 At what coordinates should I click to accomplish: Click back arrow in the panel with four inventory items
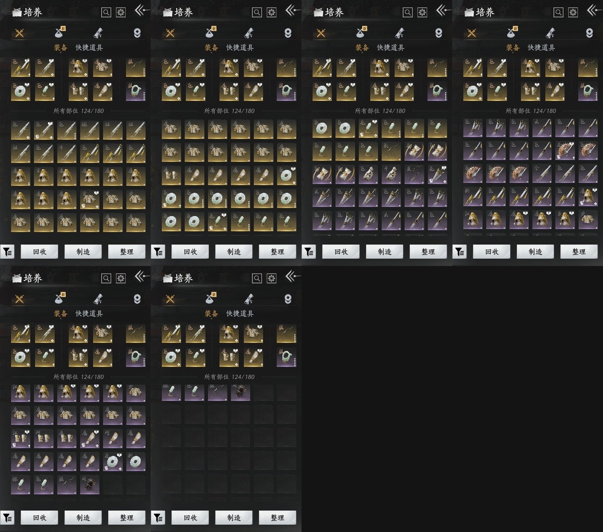[293, 276]
